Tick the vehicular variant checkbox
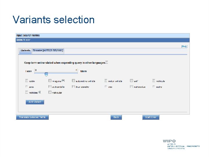This screenshot has height=157, width=209. pos(50,92)
